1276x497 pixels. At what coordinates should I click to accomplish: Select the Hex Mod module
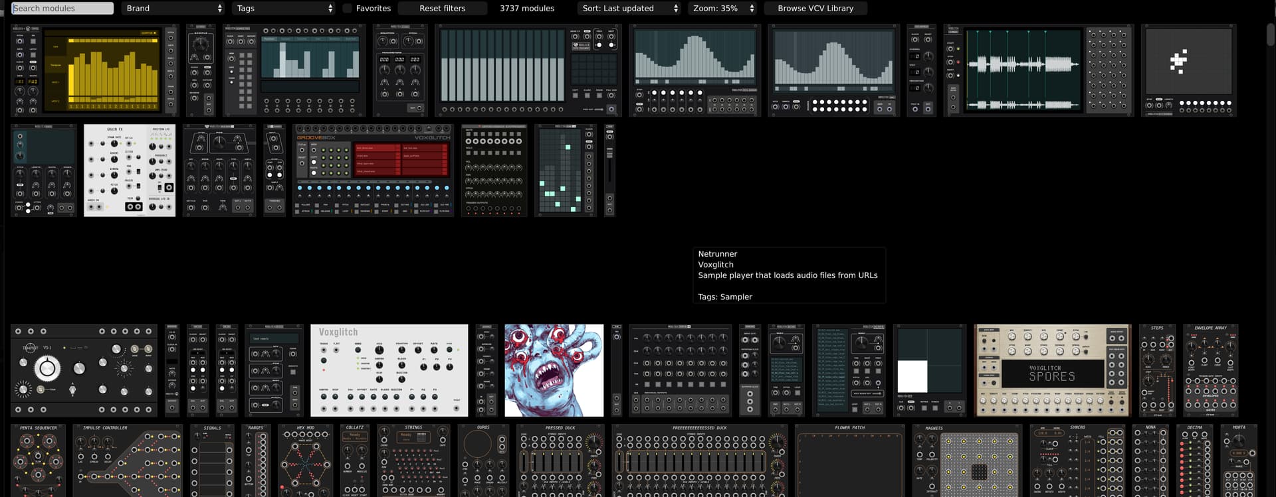click(x=305, y=461)
